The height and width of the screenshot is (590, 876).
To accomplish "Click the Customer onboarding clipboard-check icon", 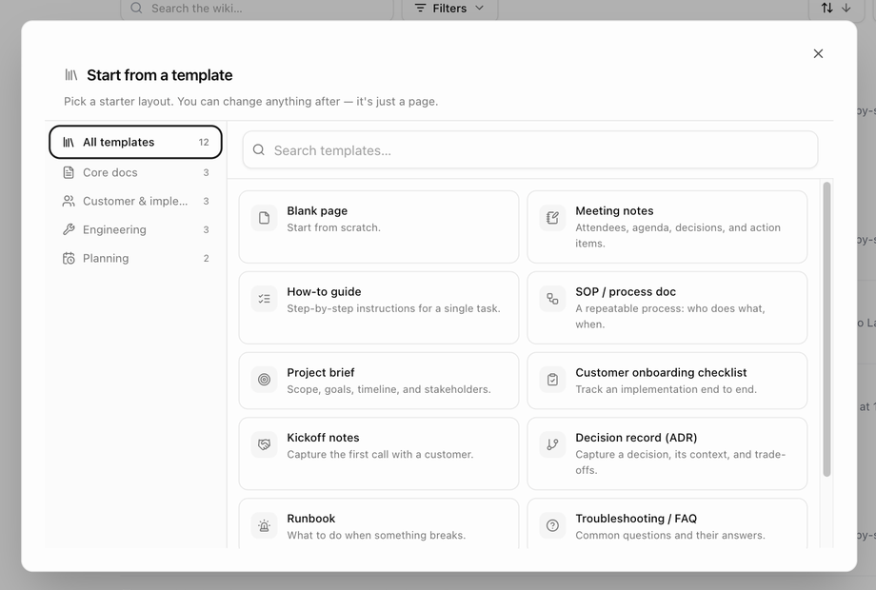I will point(552,380).
